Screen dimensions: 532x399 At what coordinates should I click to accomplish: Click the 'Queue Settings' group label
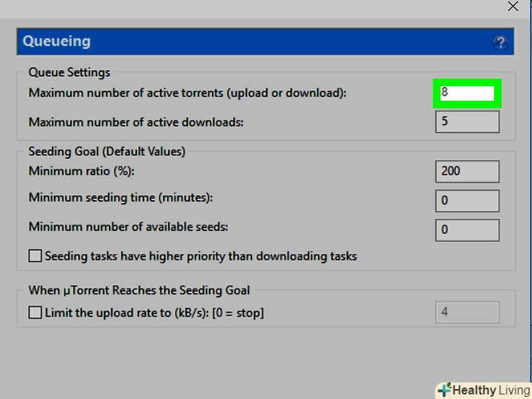click(69, 72)
